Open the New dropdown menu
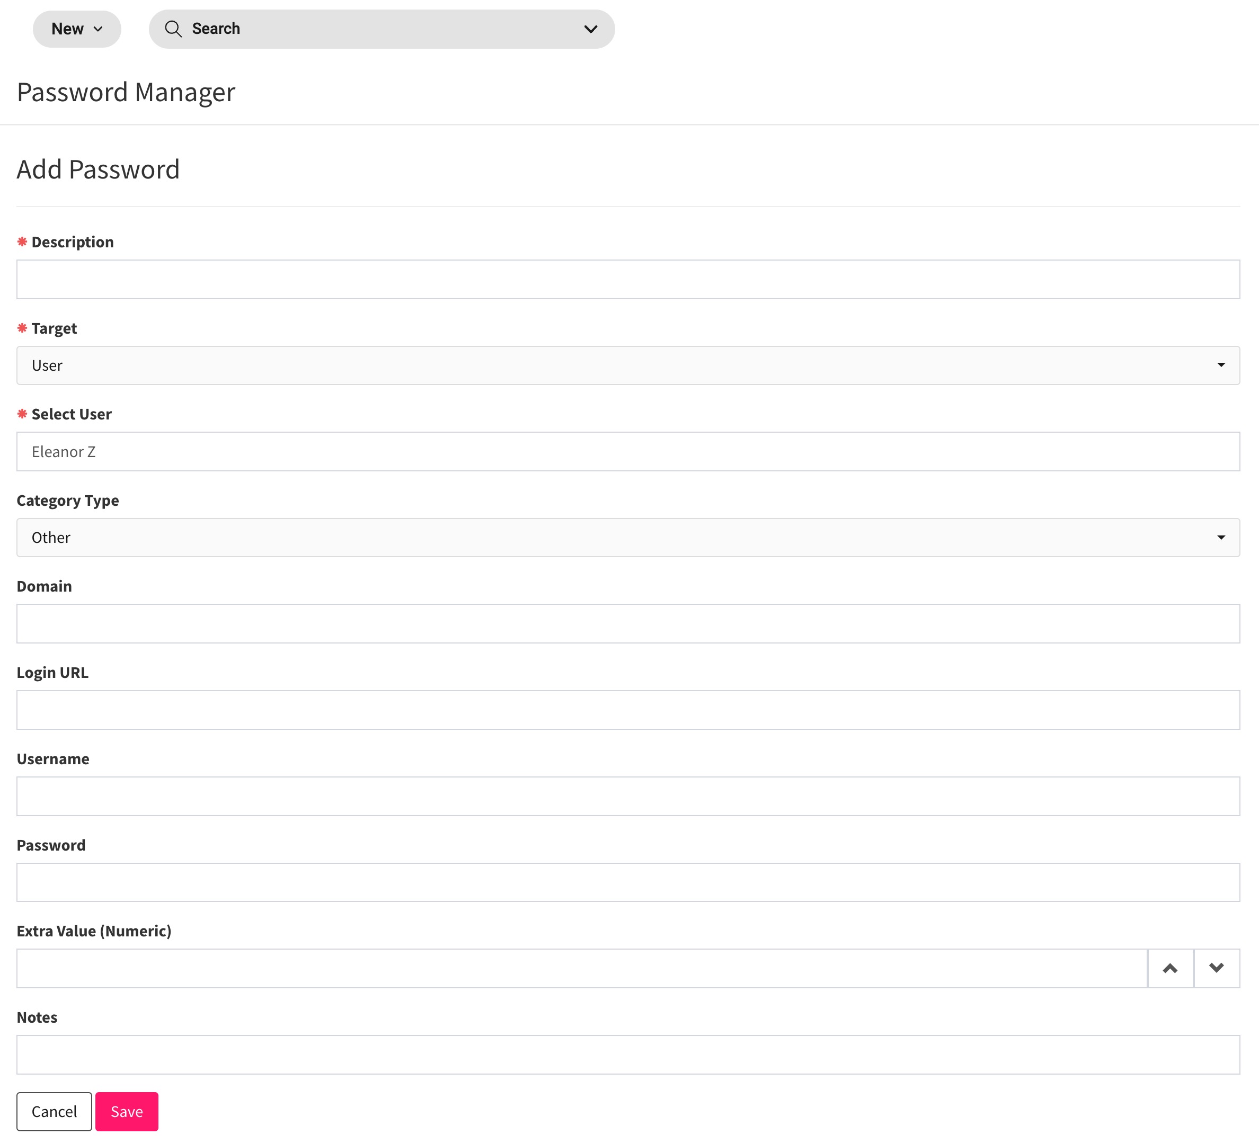This screenshot has width=1259, height=1144. coord(77,29)
